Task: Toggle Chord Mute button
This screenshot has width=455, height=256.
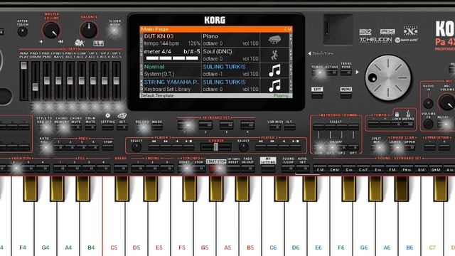Action: 76,127
